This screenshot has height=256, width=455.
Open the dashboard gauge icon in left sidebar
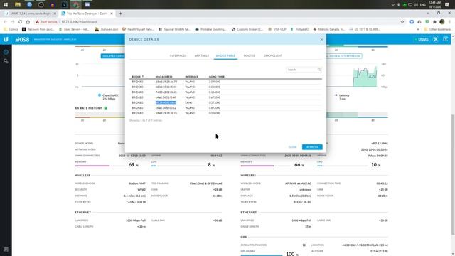click(x=6, y=52)
